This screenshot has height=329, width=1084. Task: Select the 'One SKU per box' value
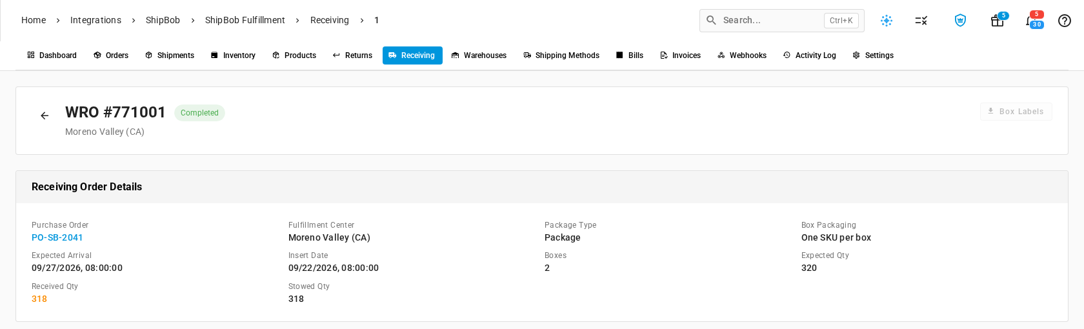click(x=836, y=237)
